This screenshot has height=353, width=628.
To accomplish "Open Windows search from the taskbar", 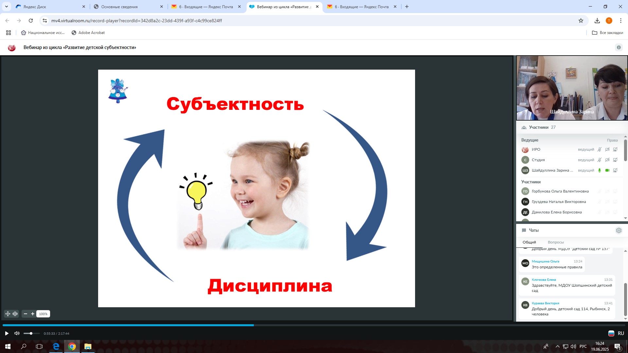I will 24,346.
